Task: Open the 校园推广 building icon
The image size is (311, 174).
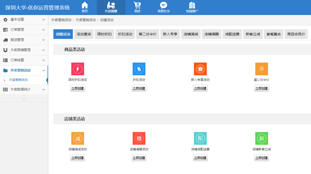Action: click(x=192, y=5)
